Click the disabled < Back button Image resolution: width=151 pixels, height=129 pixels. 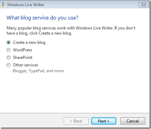(x=76, y=121)
